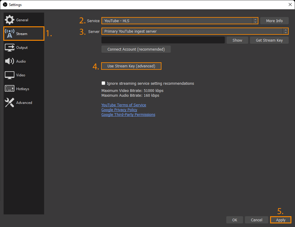Screen dimensions: 295x227
Task: Open the Advanced settings section
Action: [24, 102]
